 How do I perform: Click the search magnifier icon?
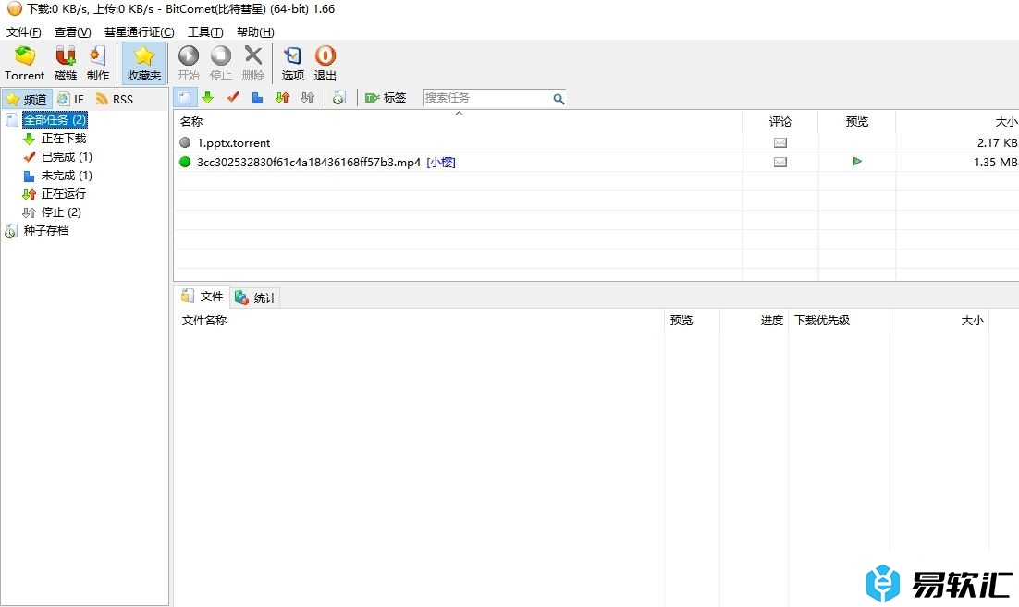tap(559, 99)
